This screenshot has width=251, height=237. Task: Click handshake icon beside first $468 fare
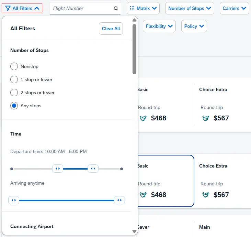[143, 118]
